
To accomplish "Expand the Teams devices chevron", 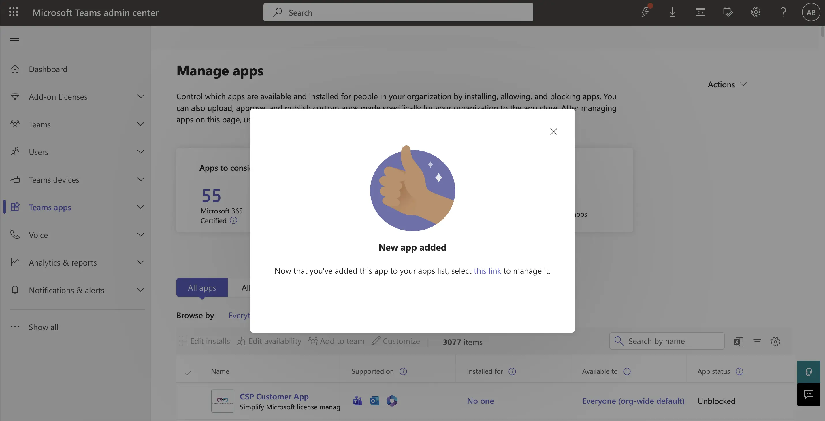I will pos(141,179).
